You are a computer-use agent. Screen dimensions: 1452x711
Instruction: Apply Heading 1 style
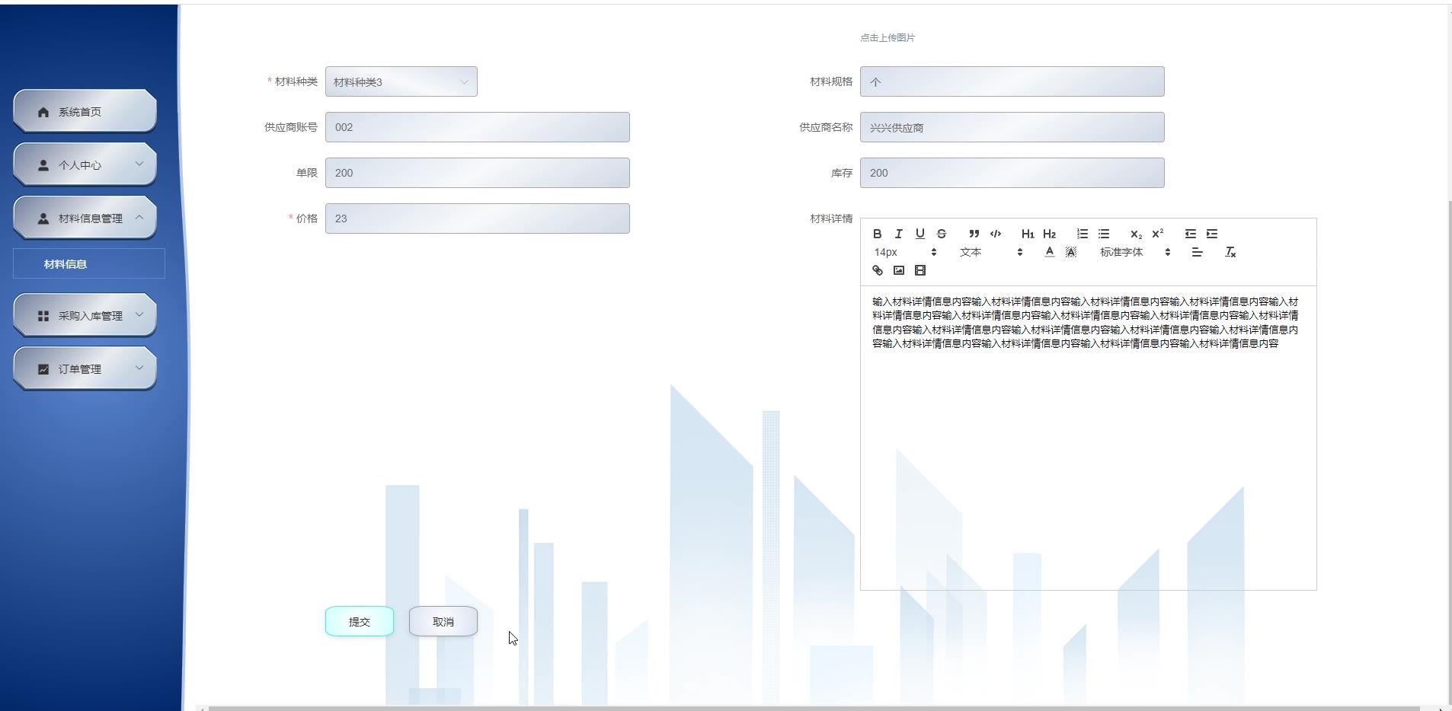pos(1028,234)
